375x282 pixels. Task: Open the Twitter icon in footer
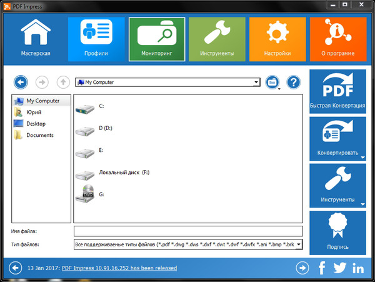click(339, 268)
